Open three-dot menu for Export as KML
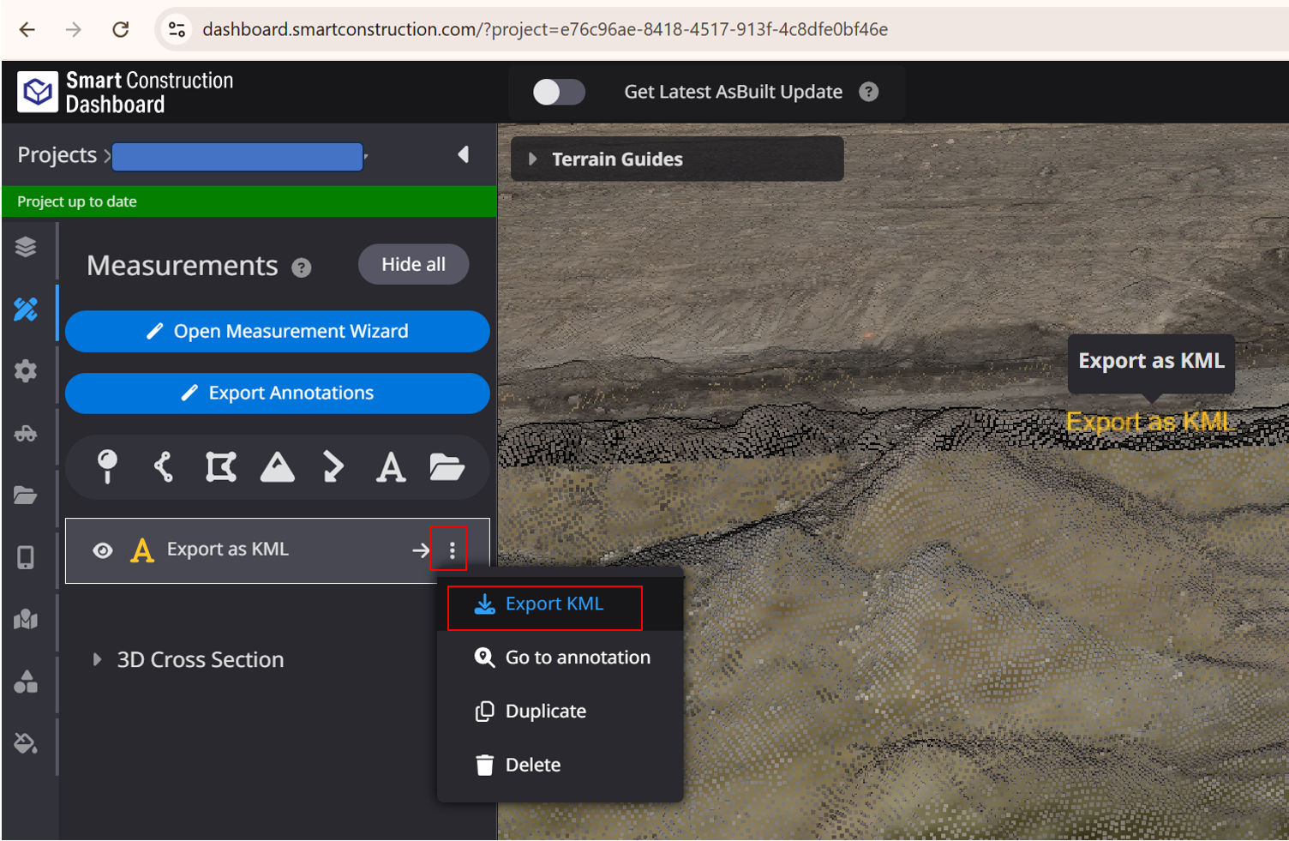The width and height of the screenshot is (1289, 841). (x=452, y=550)
